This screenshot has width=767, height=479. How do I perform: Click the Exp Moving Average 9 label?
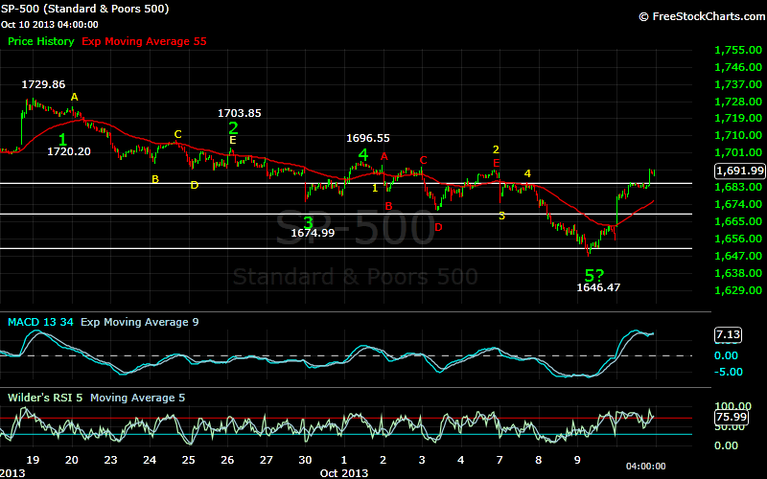pyautogui.click(x=140, y=322)
